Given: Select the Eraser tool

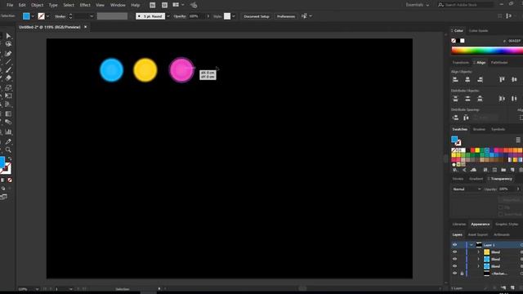Looking at the screenshot, I should (x=8, y=78).
